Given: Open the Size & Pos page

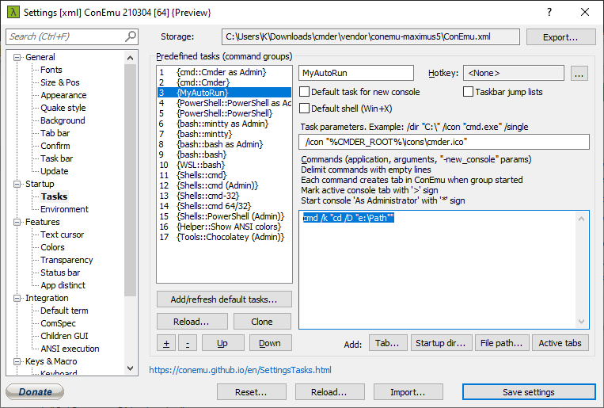Looking at the screenshot, I should [60, 82].
